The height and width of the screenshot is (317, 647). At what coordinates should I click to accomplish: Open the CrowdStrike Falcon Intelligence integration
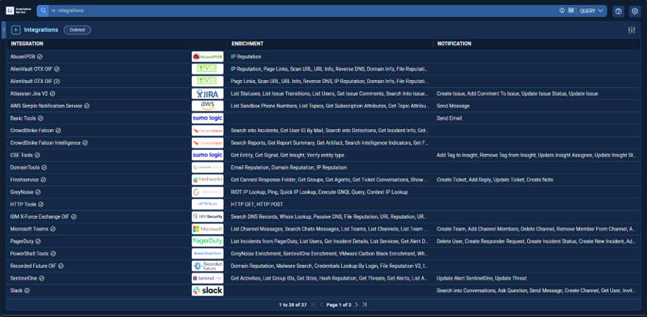46,142
